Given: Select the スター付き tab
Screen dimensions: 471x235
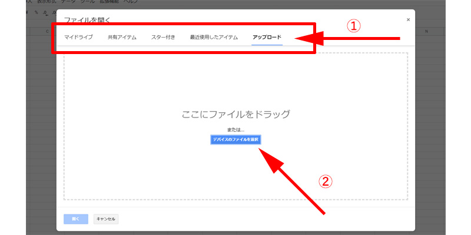Looking at the screenshot, I should pos(163,38).
